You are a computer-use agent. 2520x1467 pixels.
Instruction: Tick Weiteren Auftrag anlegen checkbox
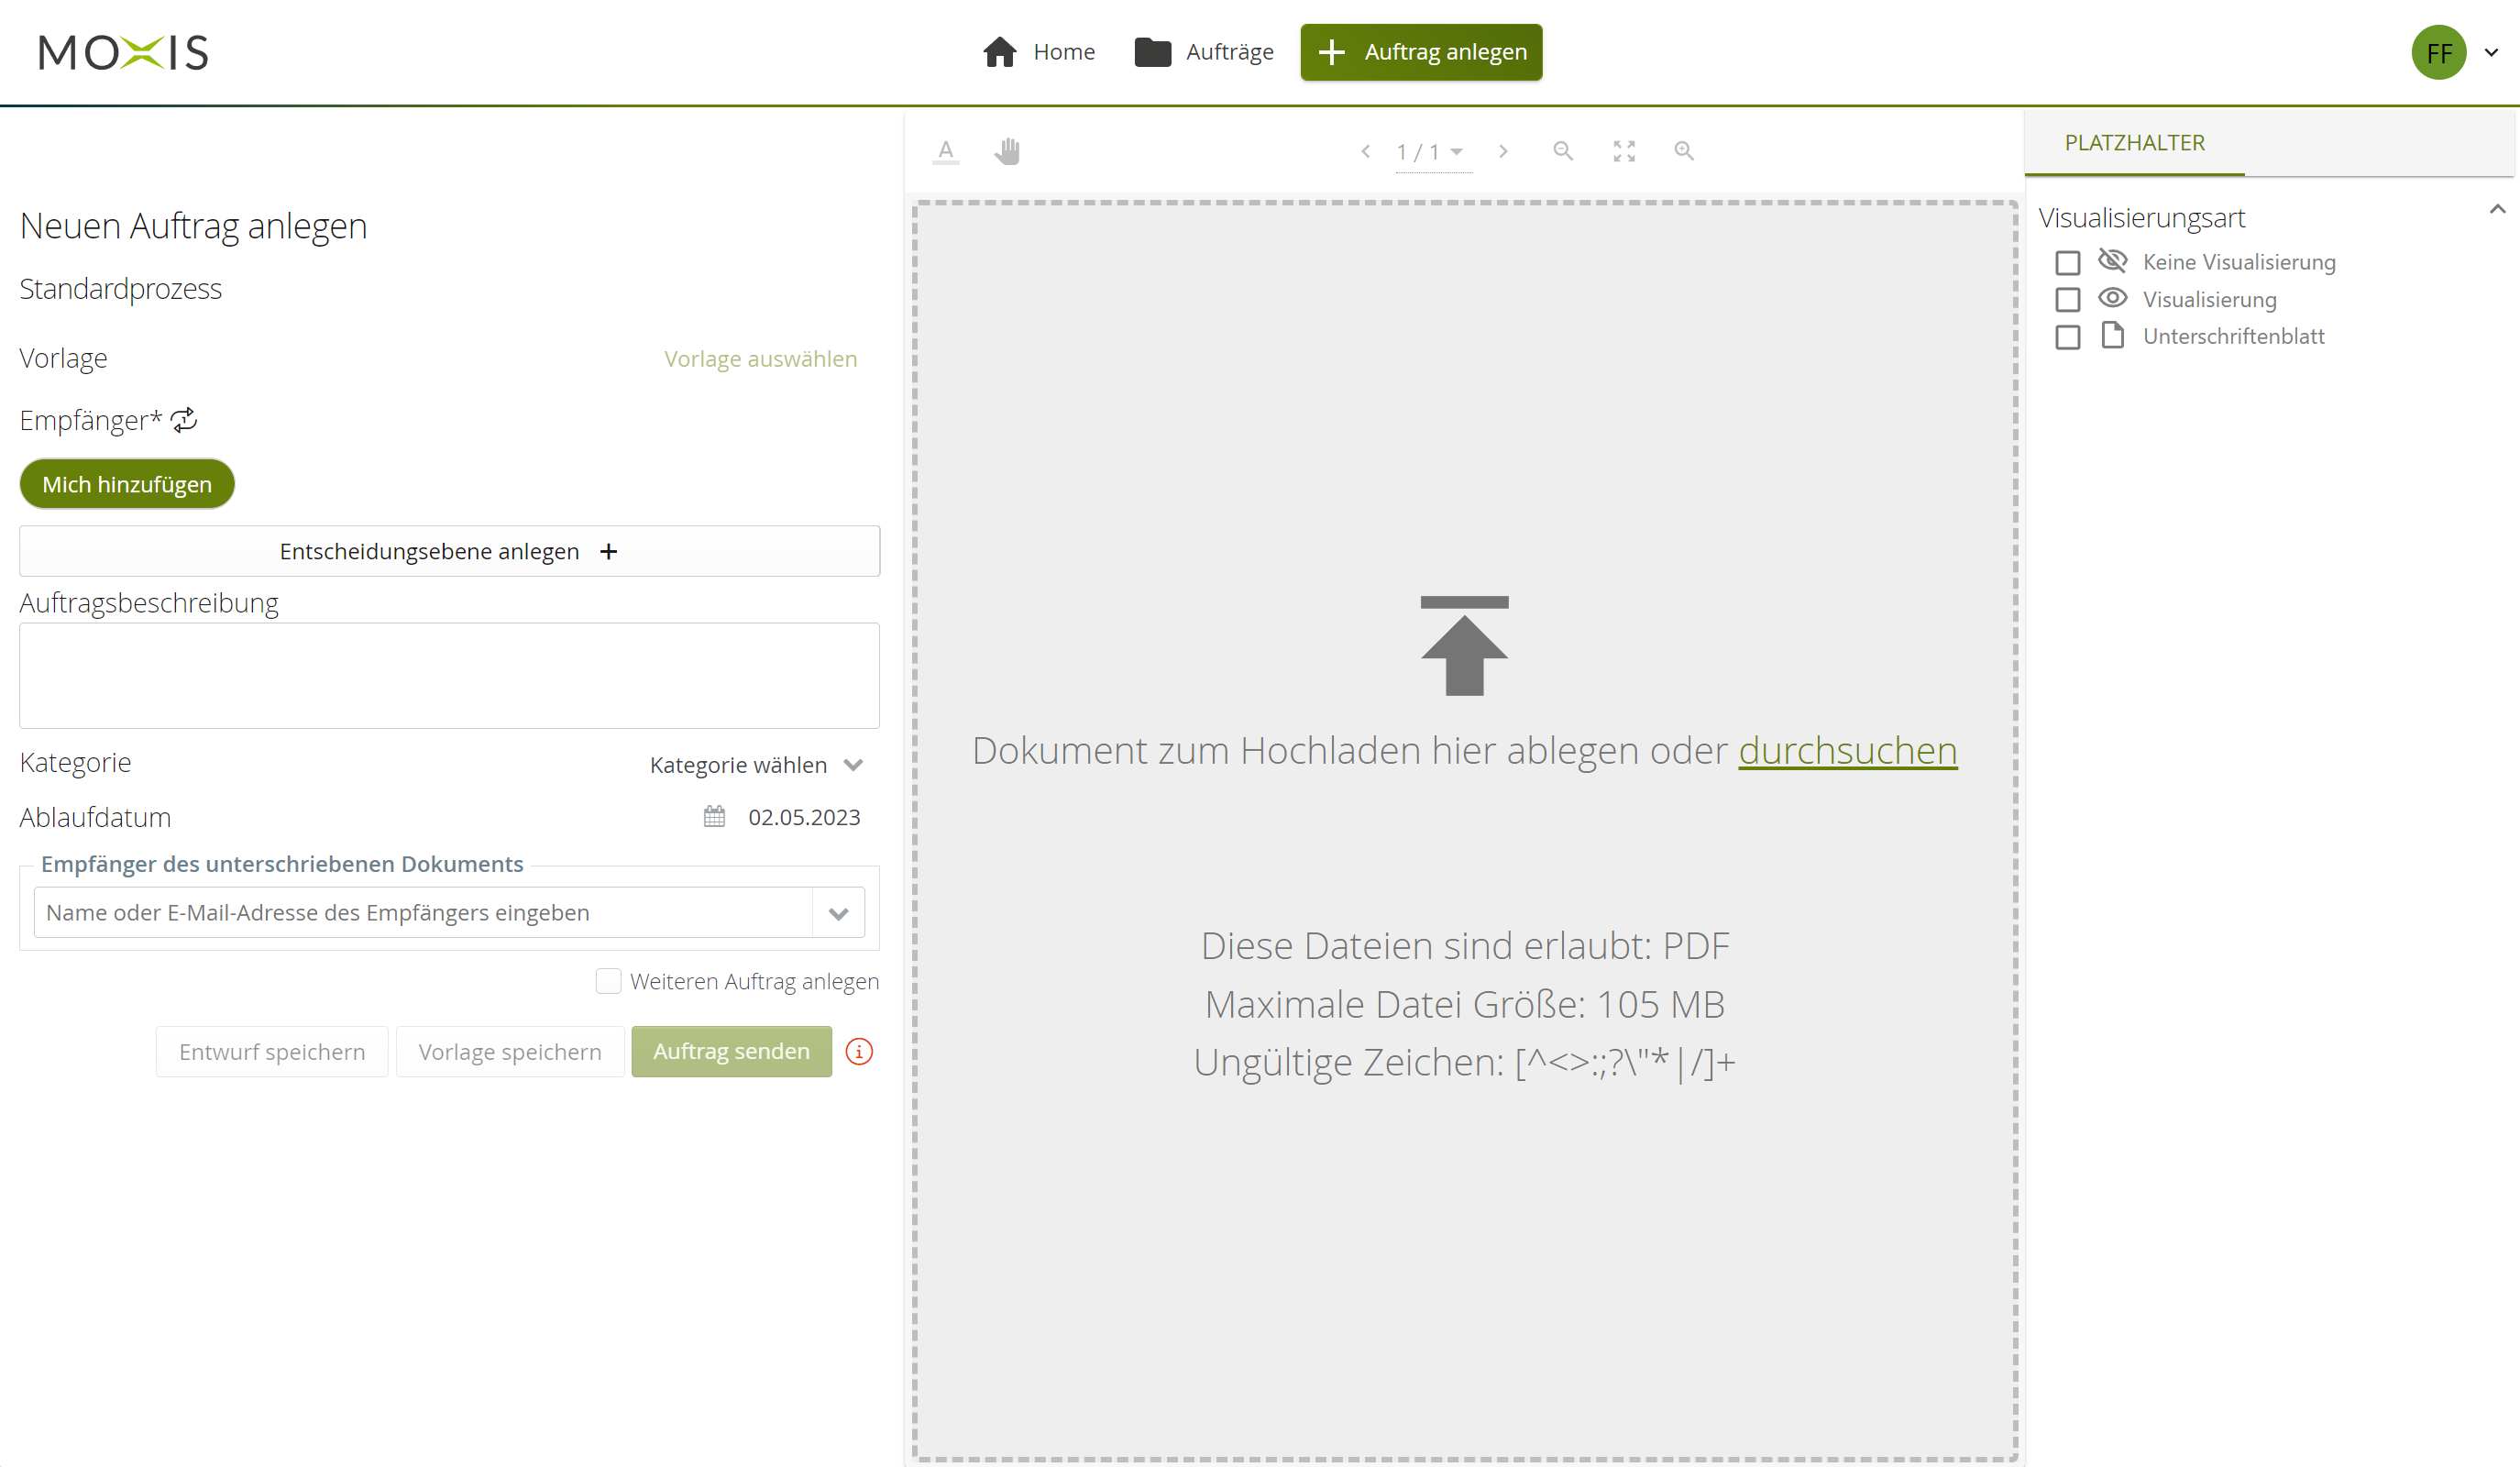pyautogui.click(x=608, y=981)
